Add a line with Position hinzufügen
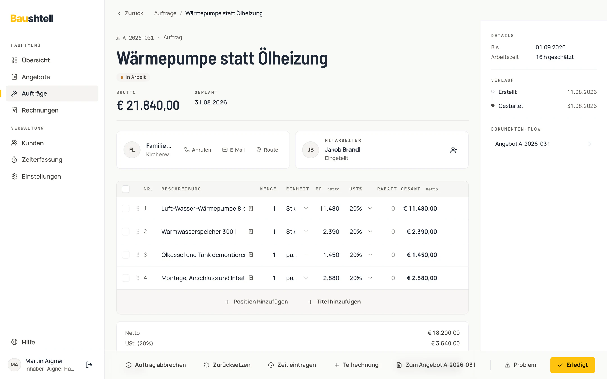 [x=256, y=302]
